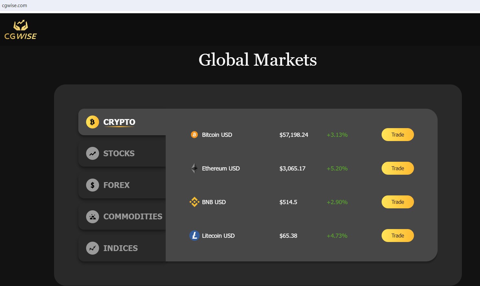Click the Indices chart icon
Screen dimensions: 480x286
click(x=92, y=248)
